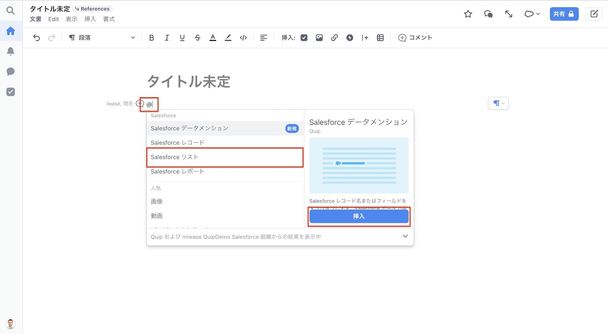
Task: Open the Edit menu
Action: pyautogui.click(x=54, y=19)
